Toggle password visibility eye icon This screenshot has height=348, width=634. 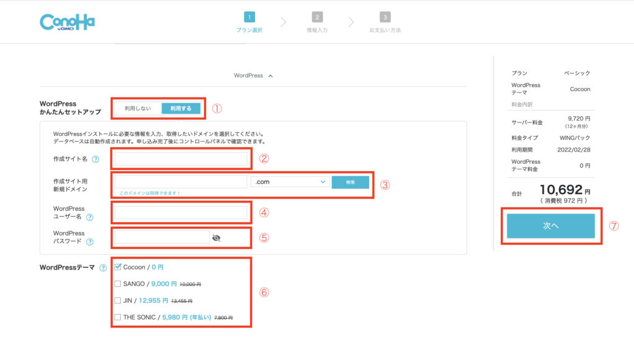(216, 238)
